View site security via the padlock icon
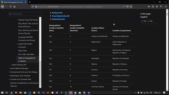This screenshot has width=169, height=95. click(x=36, y=7)
